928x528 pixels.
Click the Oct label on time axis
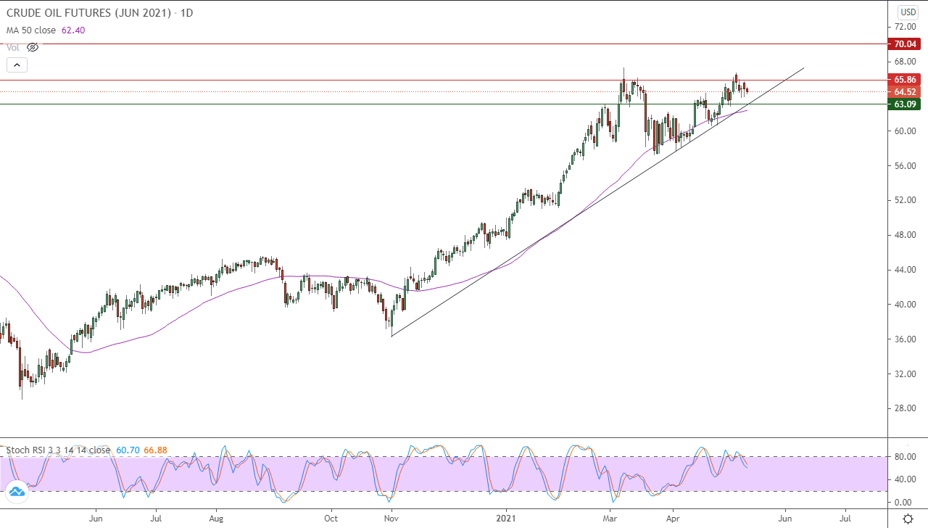tap(331, 519)
